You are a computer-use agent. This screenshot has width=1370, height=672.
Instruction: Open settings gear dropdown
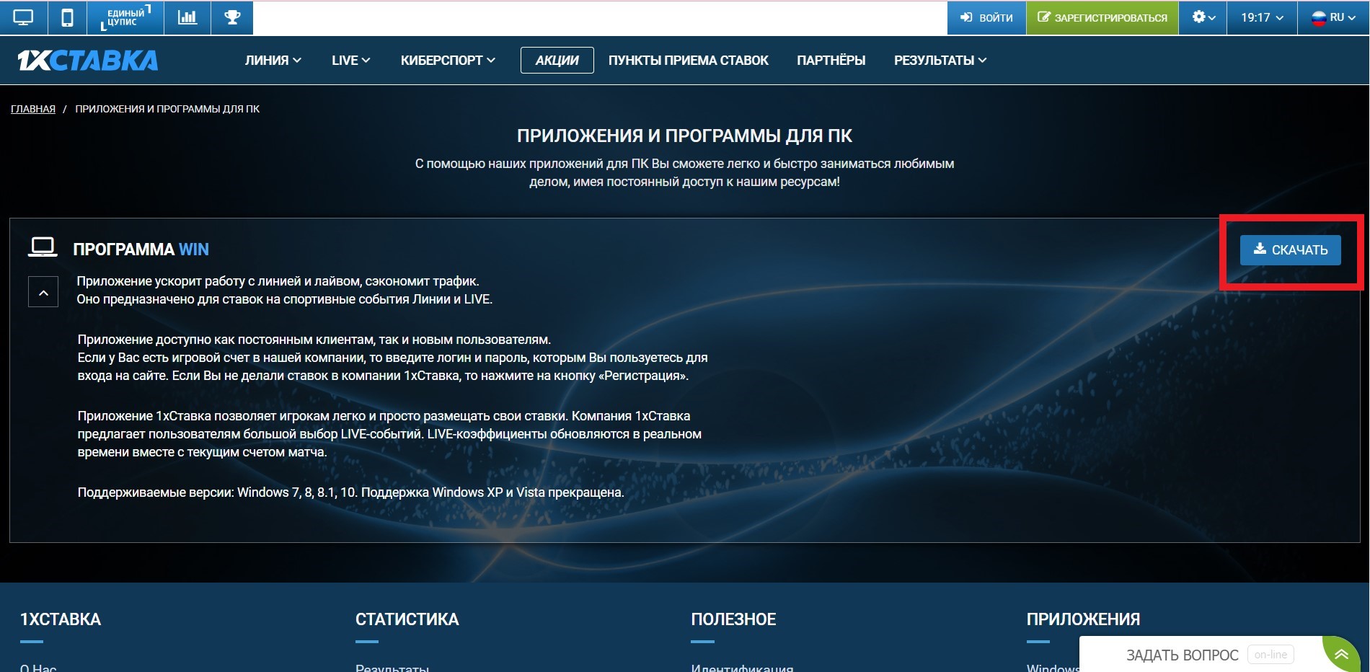(1203, 17)
